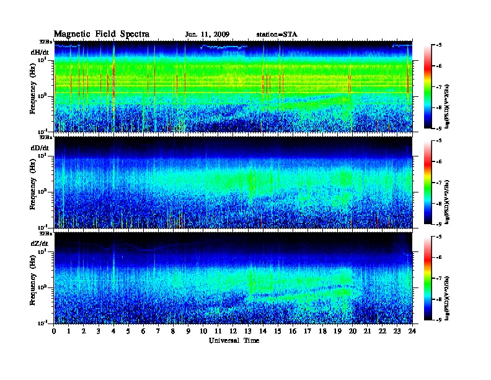Click hour tick label "14" on the time axis

(263, 331)
